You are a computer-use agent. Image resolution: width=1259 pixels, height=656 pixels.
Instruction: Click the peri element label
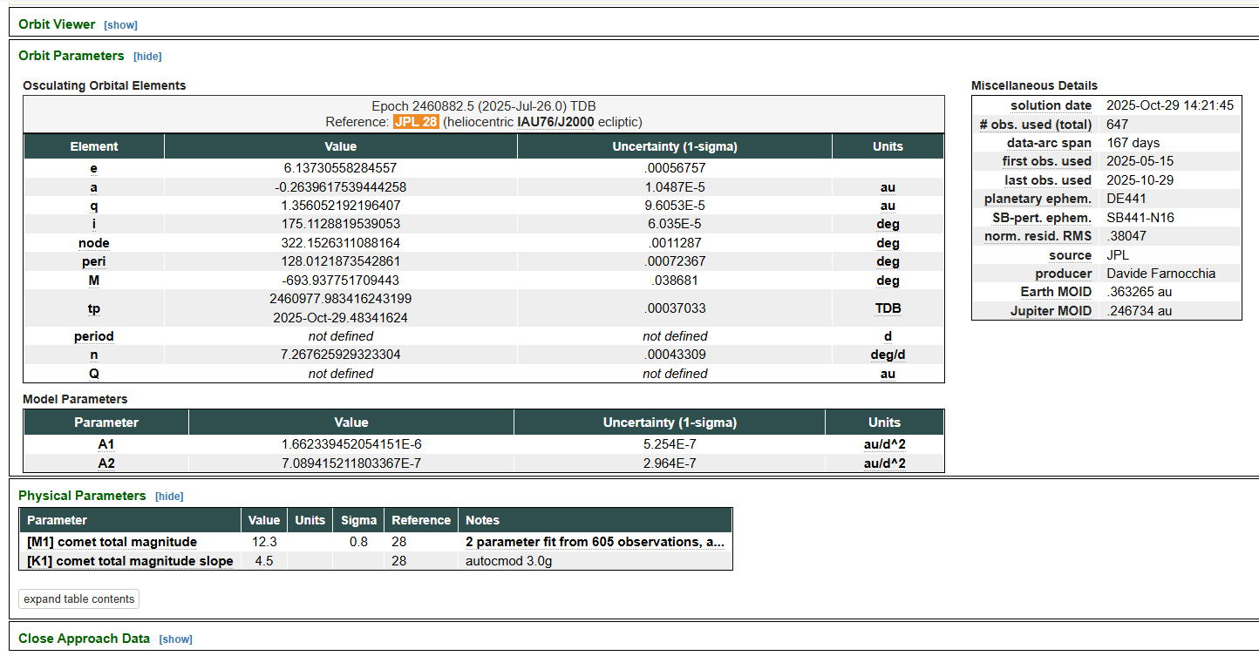coord(93,261)
